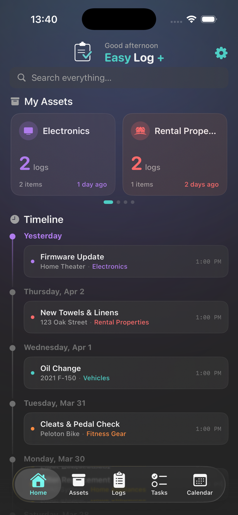The height and width of the screenshot is (515, 238).
Task: Tap the Easy Log clipboard logo
Action: coord(83,52)
